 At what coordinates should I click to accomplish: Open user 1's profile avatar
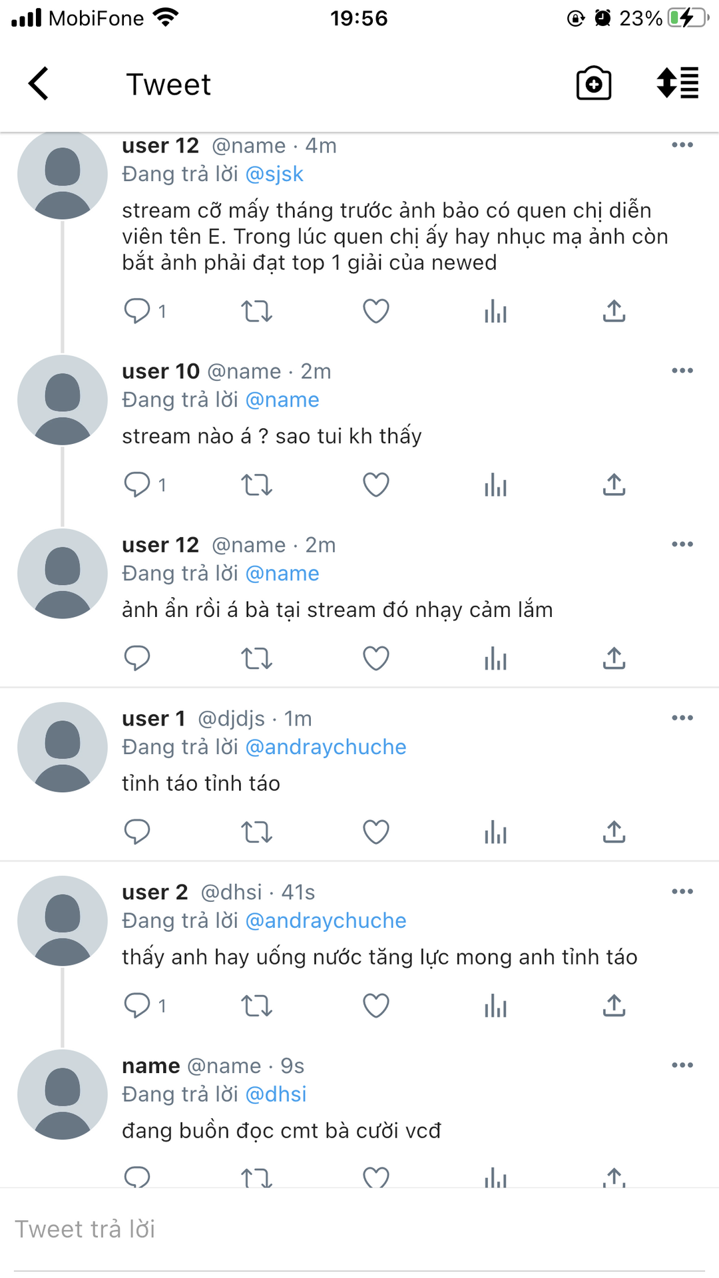63,747
